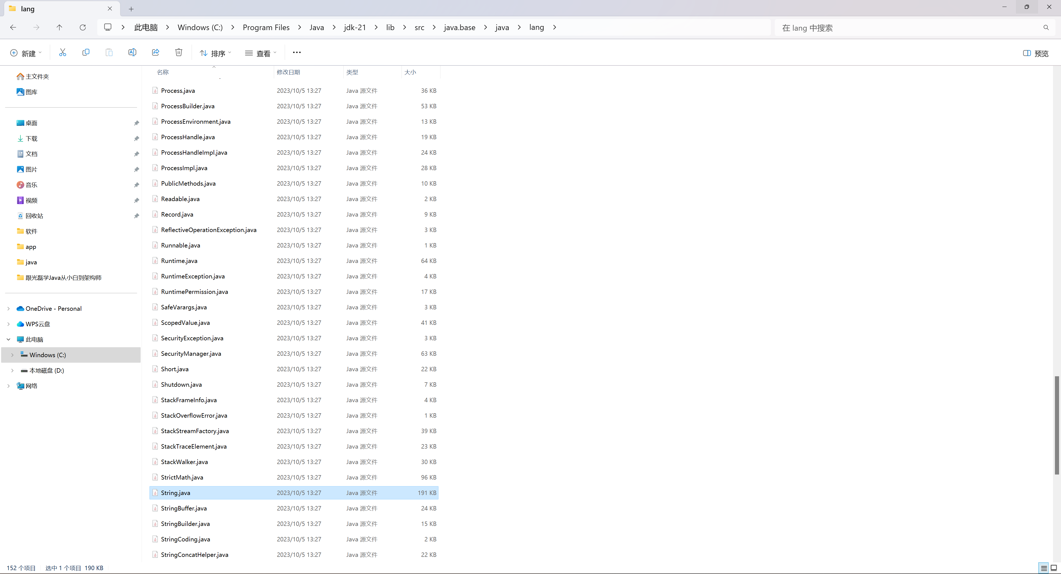Sort by 修改日期 column header
Screen dimensions: 1061x574
288,72
